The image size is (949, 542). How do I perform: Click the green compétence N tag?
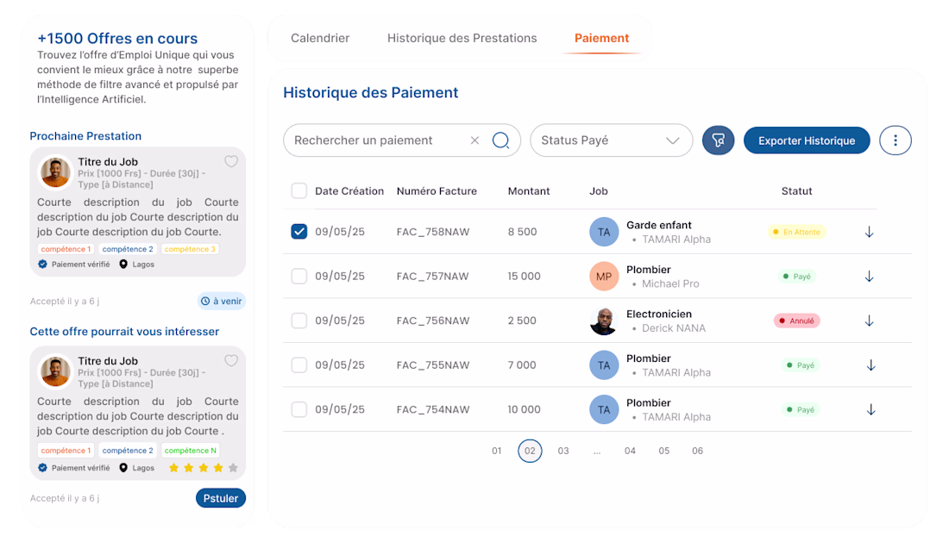[190, 450]
